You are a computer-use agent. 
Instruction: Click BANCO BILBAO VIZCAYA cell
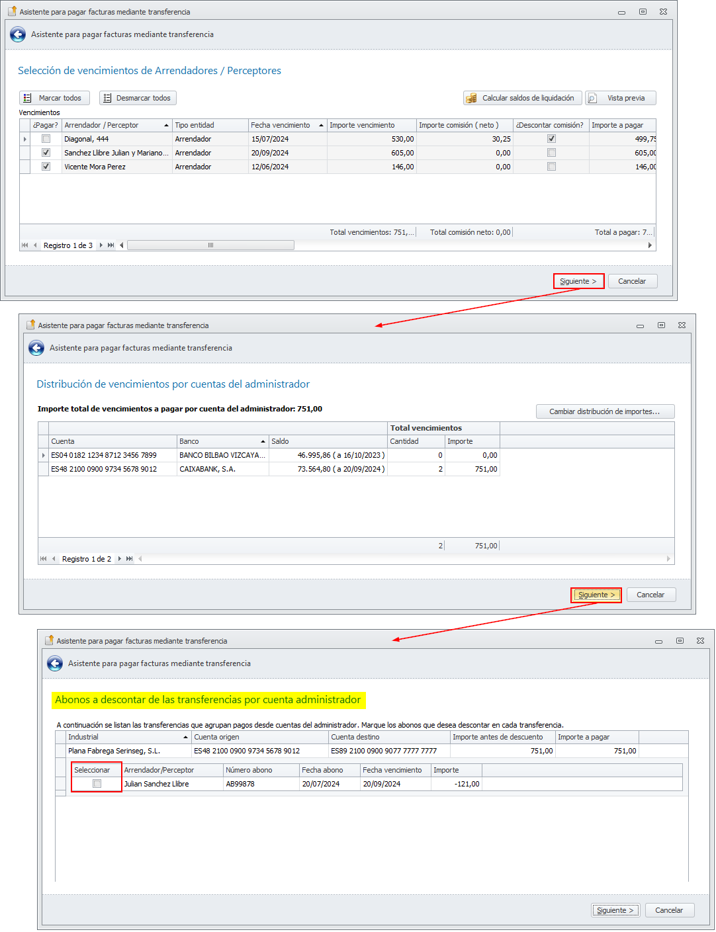point(222,455)
